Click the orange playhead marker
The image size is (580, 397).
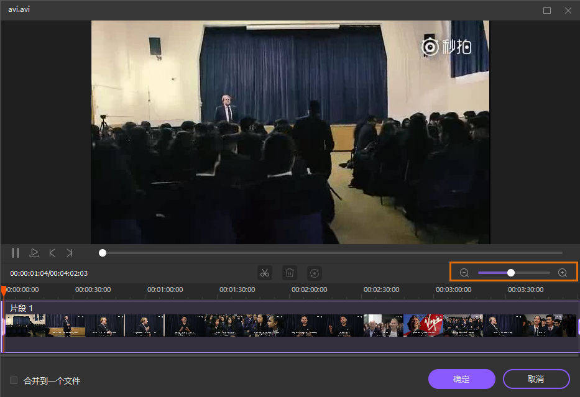pos(4,290)
